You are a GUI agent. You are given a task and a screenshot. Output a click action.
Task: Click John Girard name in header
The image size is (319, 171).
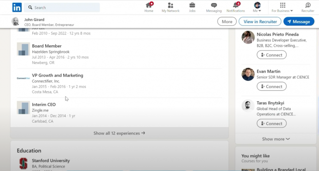click(35, 20)
